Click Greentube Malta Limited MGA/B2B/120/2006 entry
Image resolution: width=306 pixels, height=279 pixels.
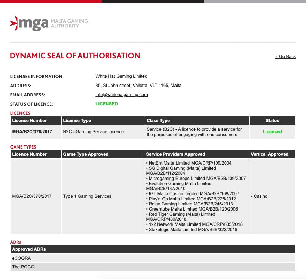[x=192, y=209]
